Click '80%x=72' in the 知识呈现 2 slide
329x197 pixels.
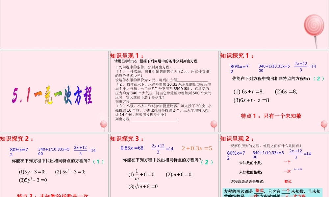[x=236, y=155]
